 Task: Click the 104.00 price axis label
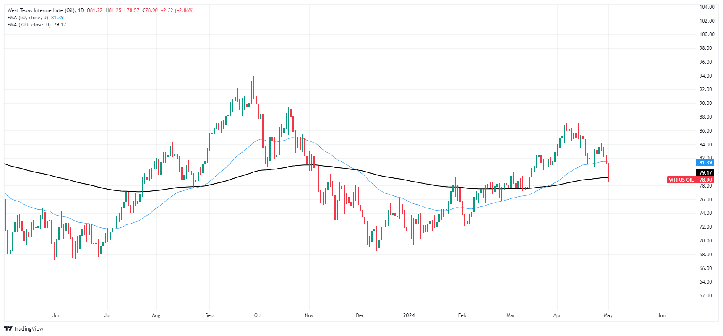707,7
